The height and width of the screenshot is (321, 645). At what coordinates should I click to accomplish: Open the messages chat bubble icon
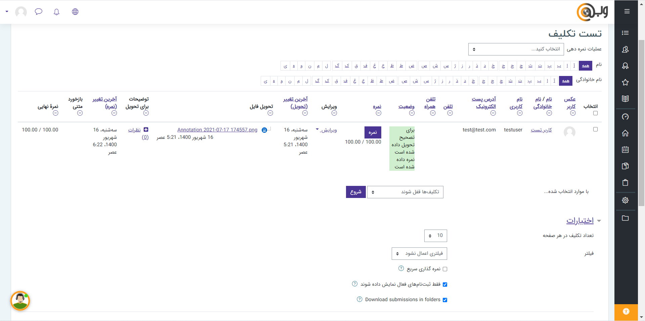click(x=39, y=12)
